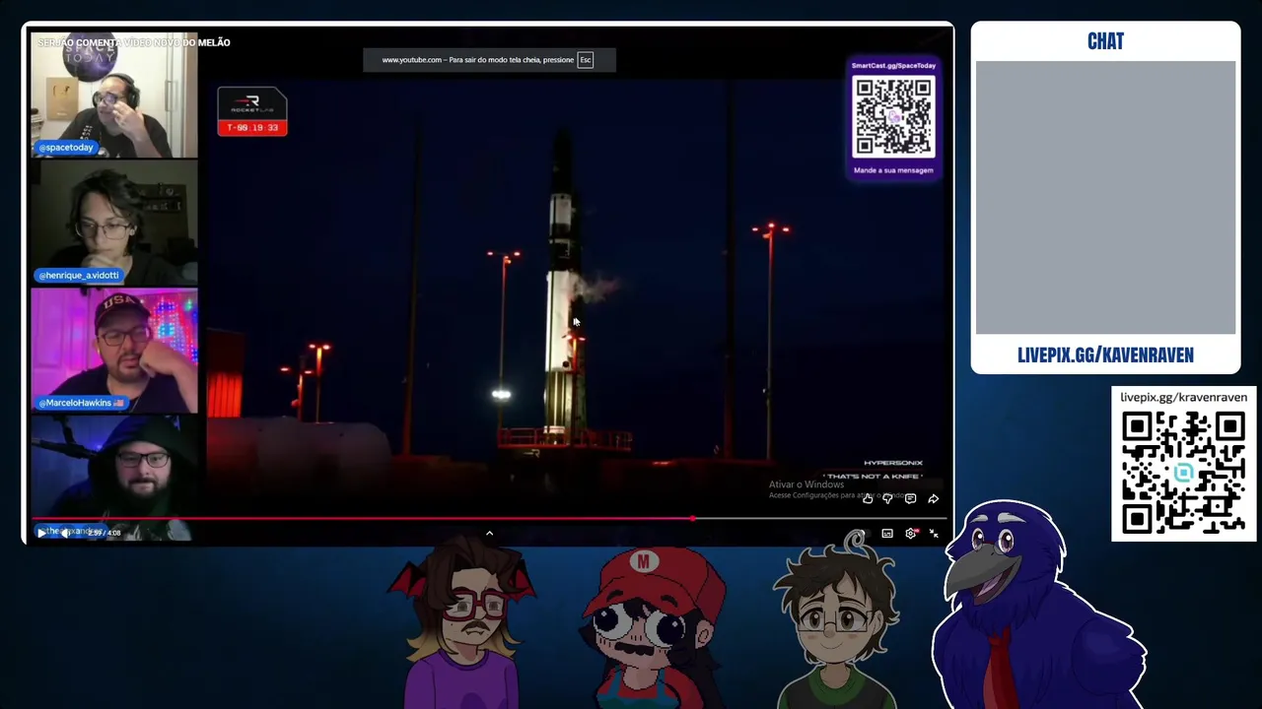Mute the video with the volume icon
1262x709 pixels.
(x=65, y=533)
